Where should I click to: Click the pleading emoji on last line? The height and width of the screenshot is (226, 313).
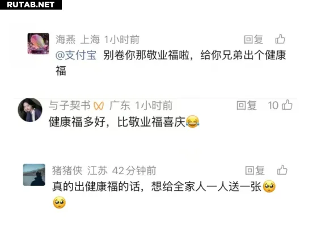pyautogui.click(x=60, y=202)
